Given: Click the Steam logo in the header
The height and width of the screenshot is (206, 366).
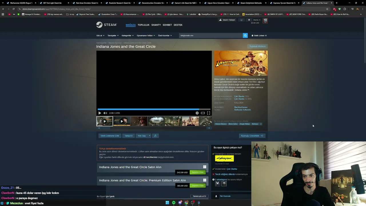Looking at the screenshot, I should 106,25.
